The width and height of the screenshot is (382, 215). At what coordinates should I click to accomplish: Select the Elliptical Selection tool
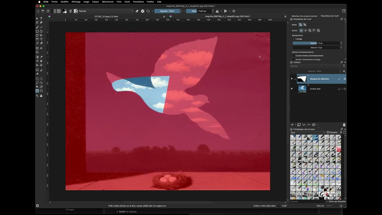[x=41, y=79]
